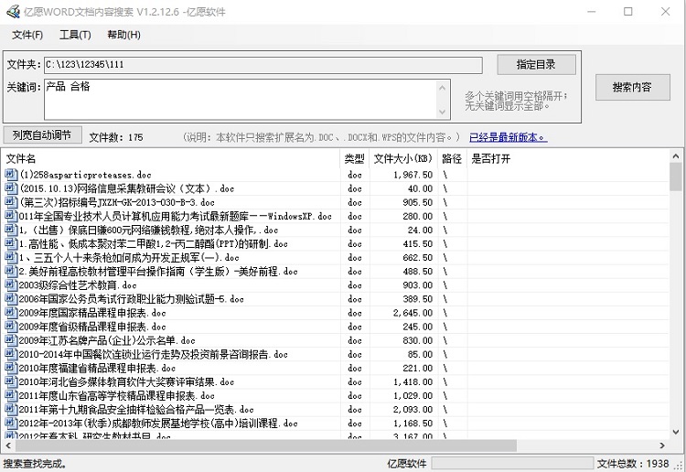Screen dimensions: 686x472
Task: Click doc icon of 美好前程高校教材 file
Action: [10, 271]
